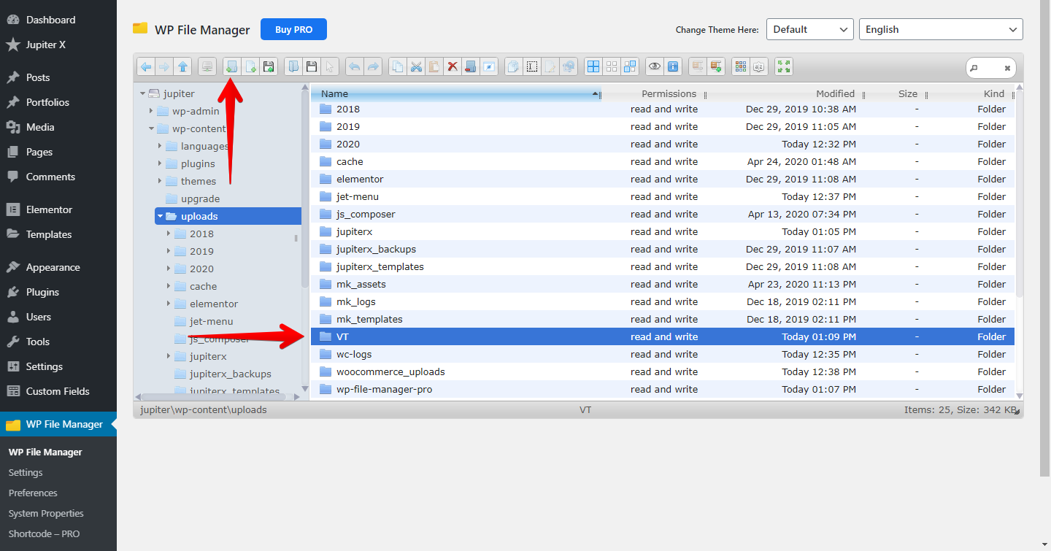Select the VT folder row
Image resolution: width=1051 pixels, height=551 pixels.
(x=663, y=336)
